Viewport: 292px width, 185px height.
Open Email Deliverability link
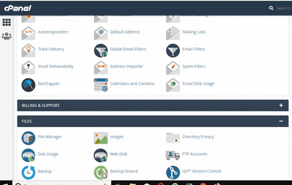[56, 66]
